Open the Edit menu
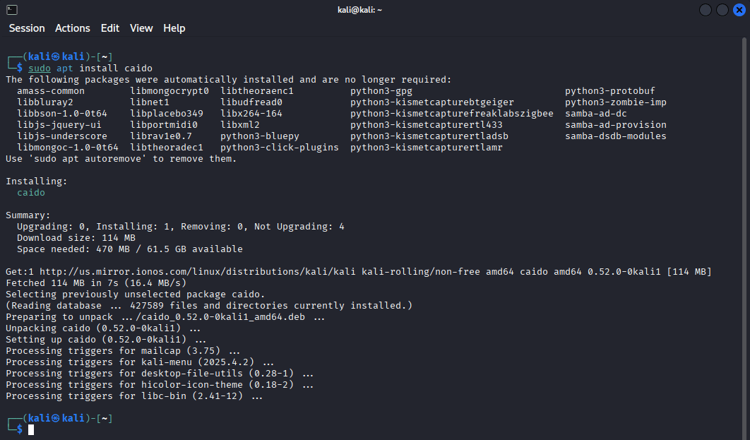 (109, 28)
